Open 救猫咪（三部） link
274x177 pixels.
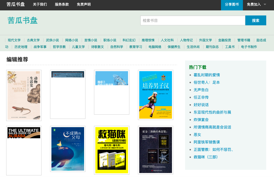(206, 157)
